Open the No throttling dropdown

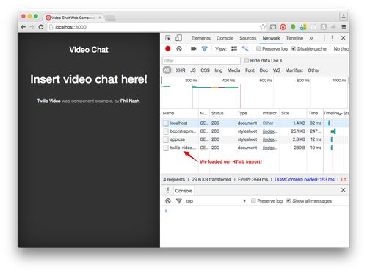pyautogui.click(x=341, y=49)
